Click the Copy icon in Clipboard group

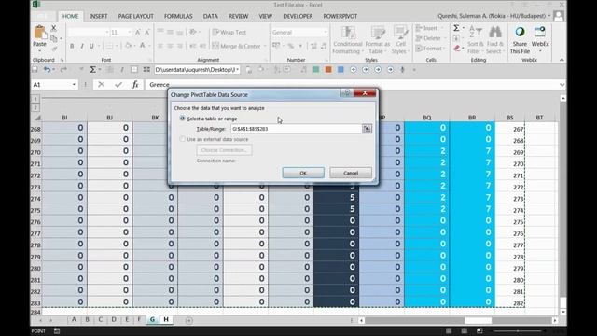click(x=54, y=38)
